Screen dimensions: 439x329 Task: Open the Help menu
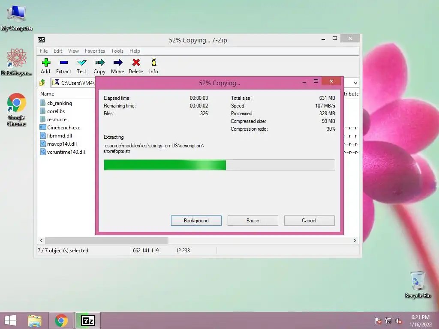click(135, 51)
